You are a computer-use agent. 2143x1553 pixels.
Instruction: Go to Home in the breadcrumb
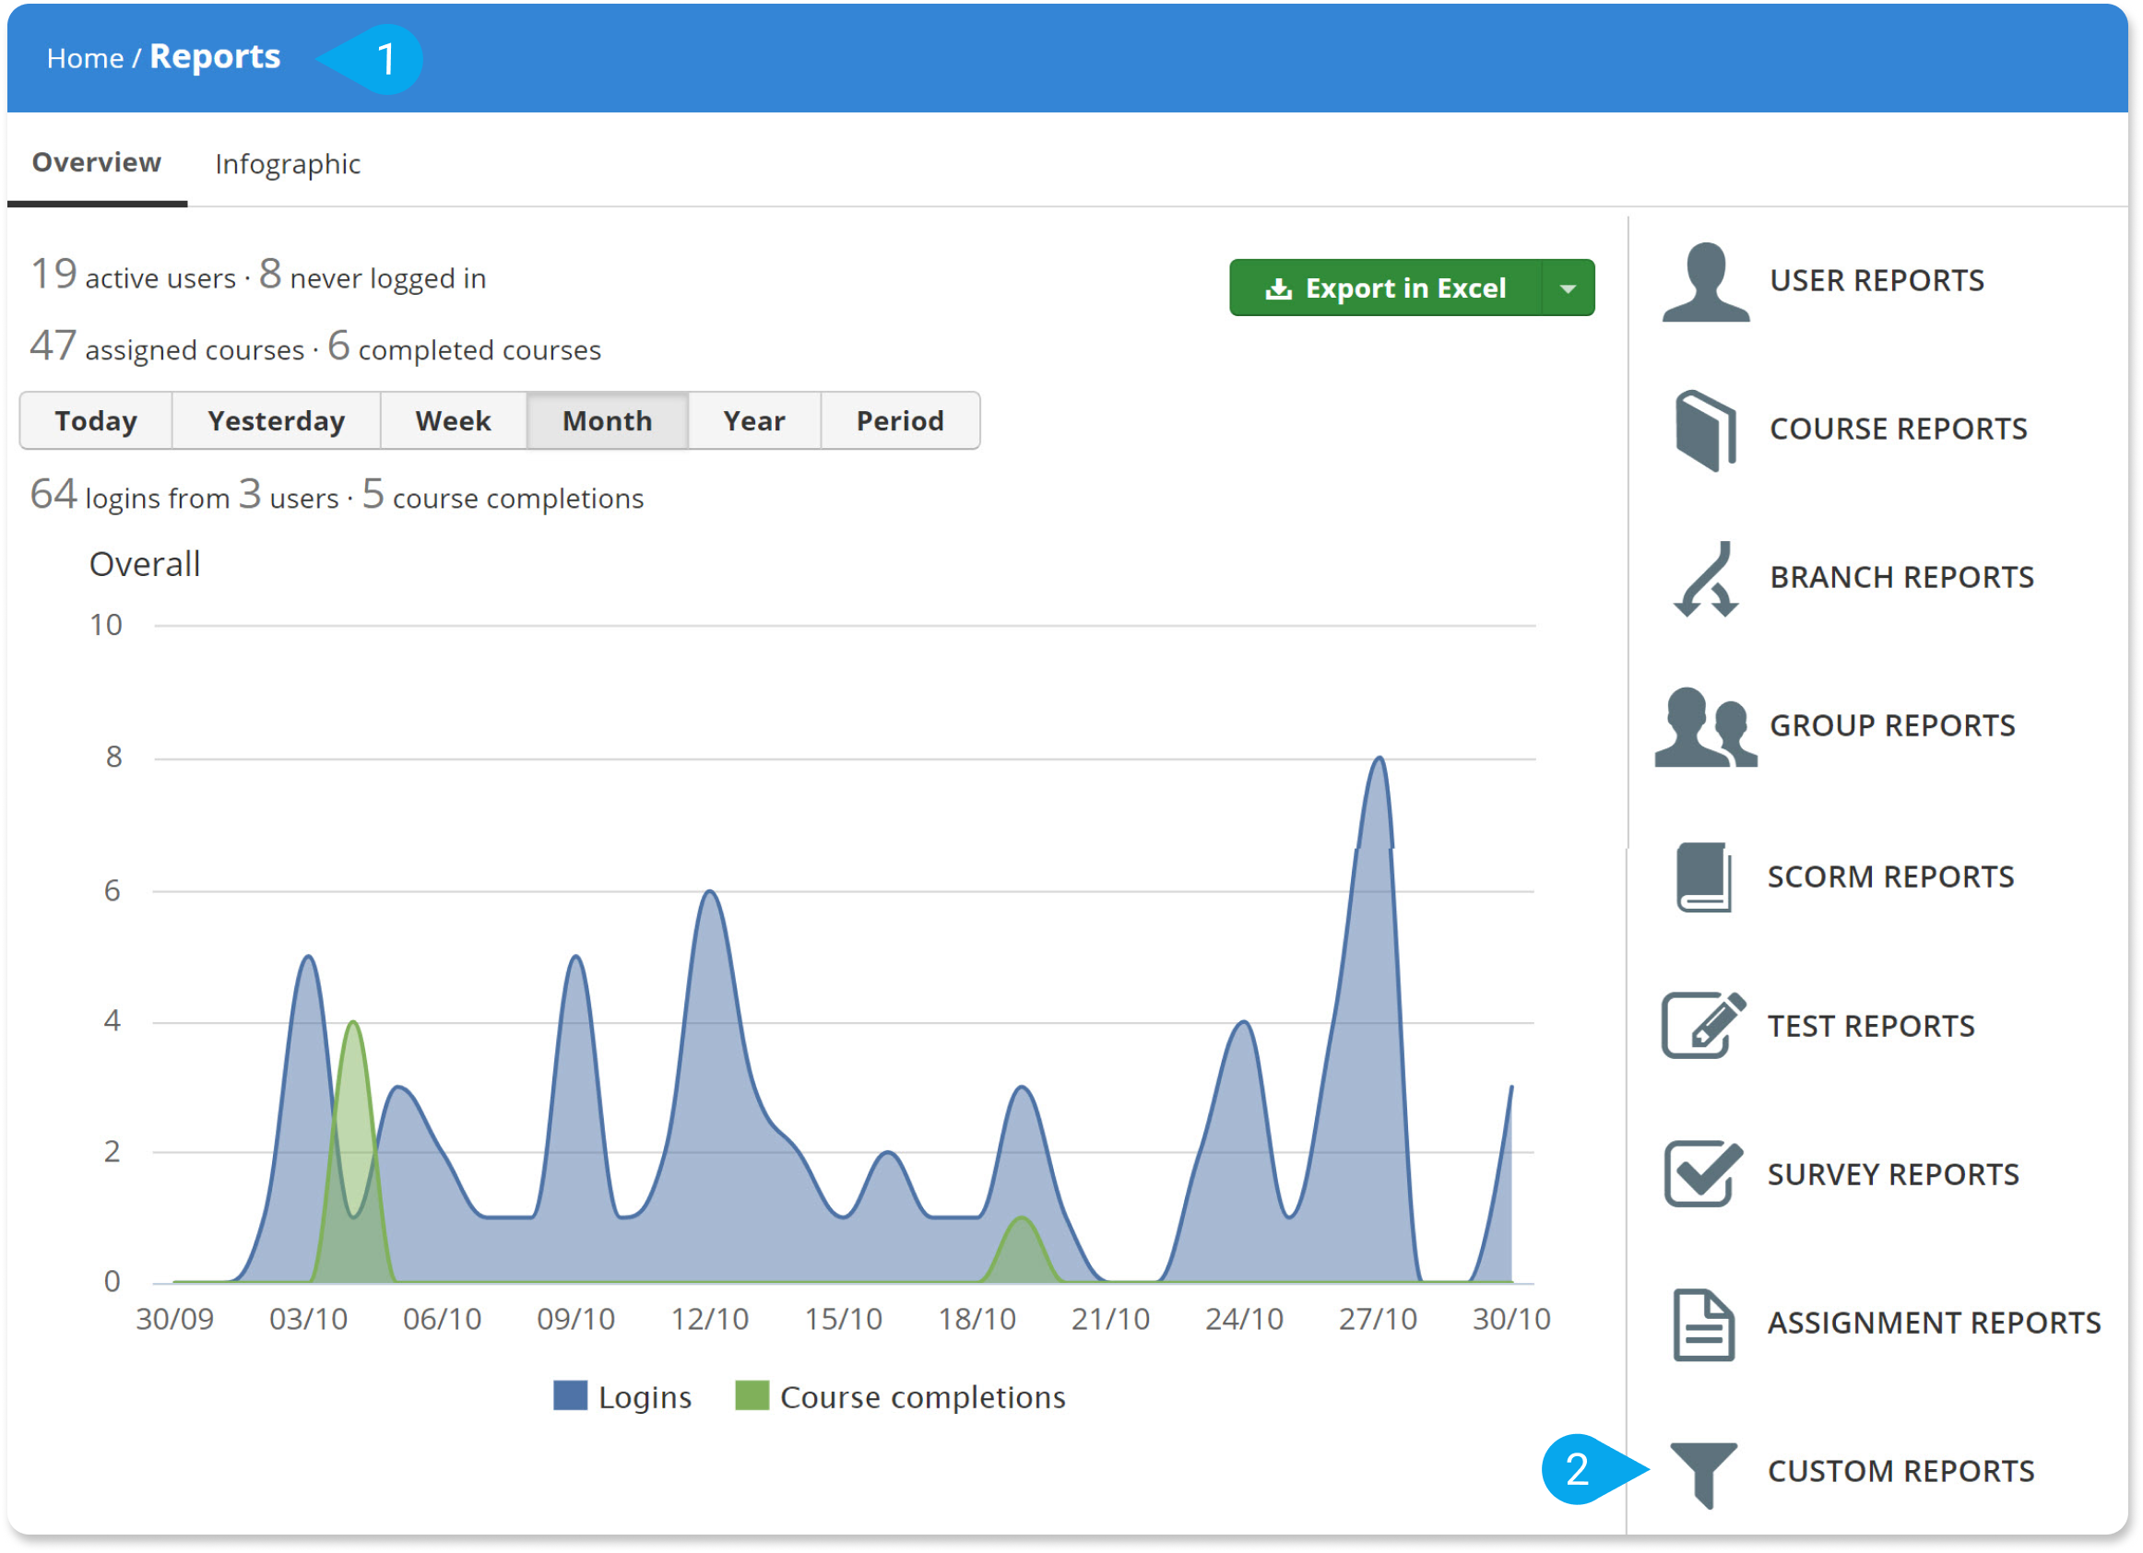click(85, 59)
